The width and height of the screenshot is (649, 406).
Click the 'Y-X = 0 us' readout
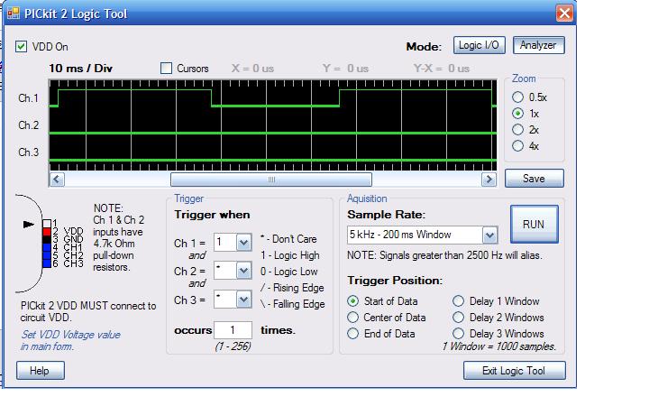pyautogui.click(x=441, y=69)
